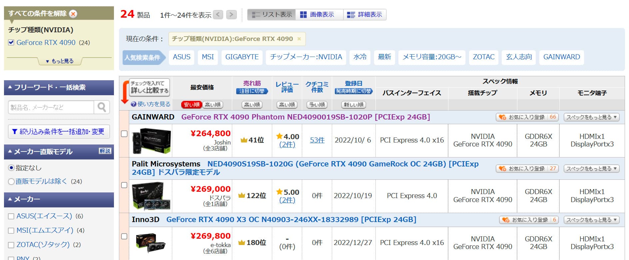The width and height of the screenshot is (629, 260).
Task: Remove the GeForce RTX 4090 chip filter tag
Action: (x=299, y=39)
